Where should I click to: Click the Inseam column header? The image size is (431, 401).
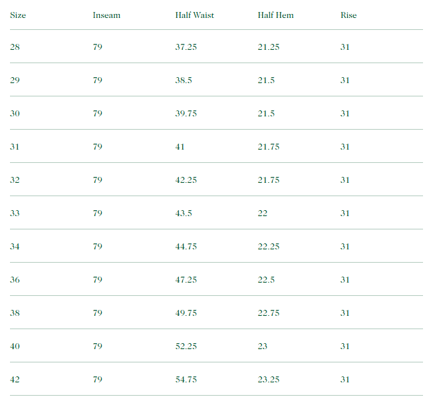click(106, 15)
